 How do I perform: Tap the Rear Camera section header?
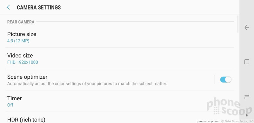pos(21,22)
